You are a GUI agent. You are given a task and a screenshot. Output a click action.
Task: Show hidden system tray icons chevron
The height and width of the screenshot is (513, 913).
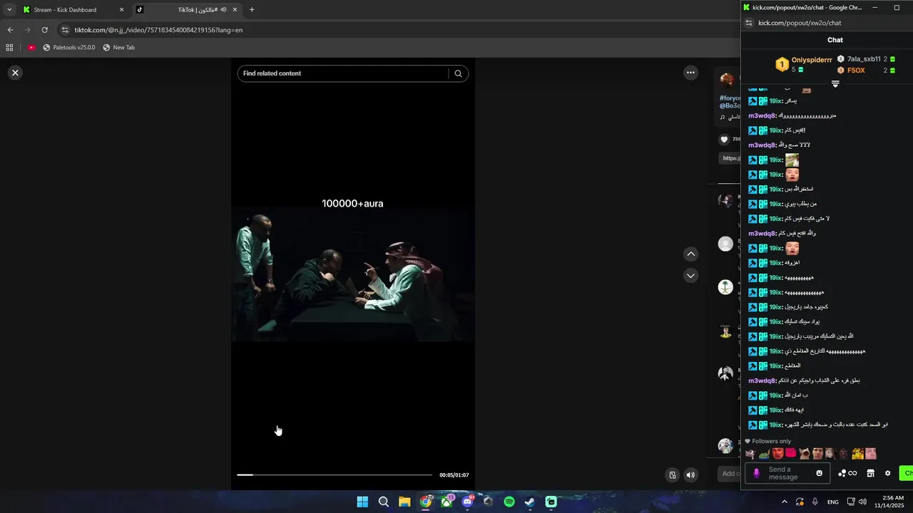point(785,502)
